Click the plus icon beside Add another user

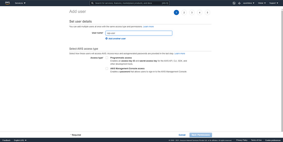[x=106, y=38]
